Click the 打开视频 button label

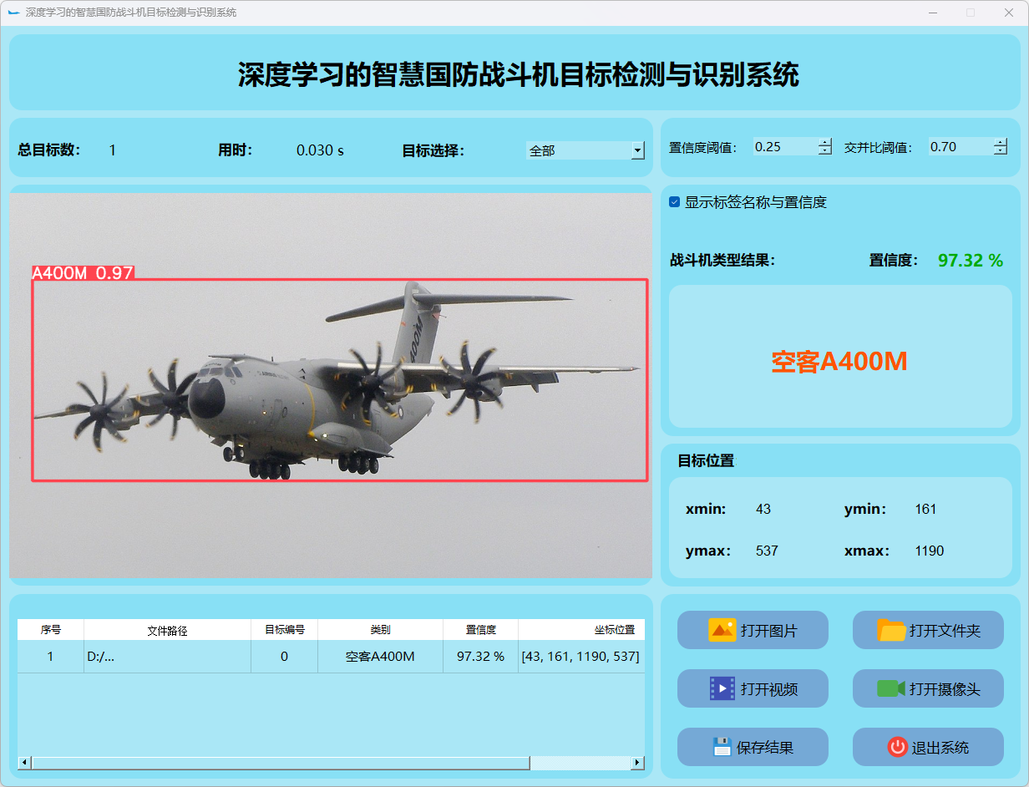click(x=769, y=689)
